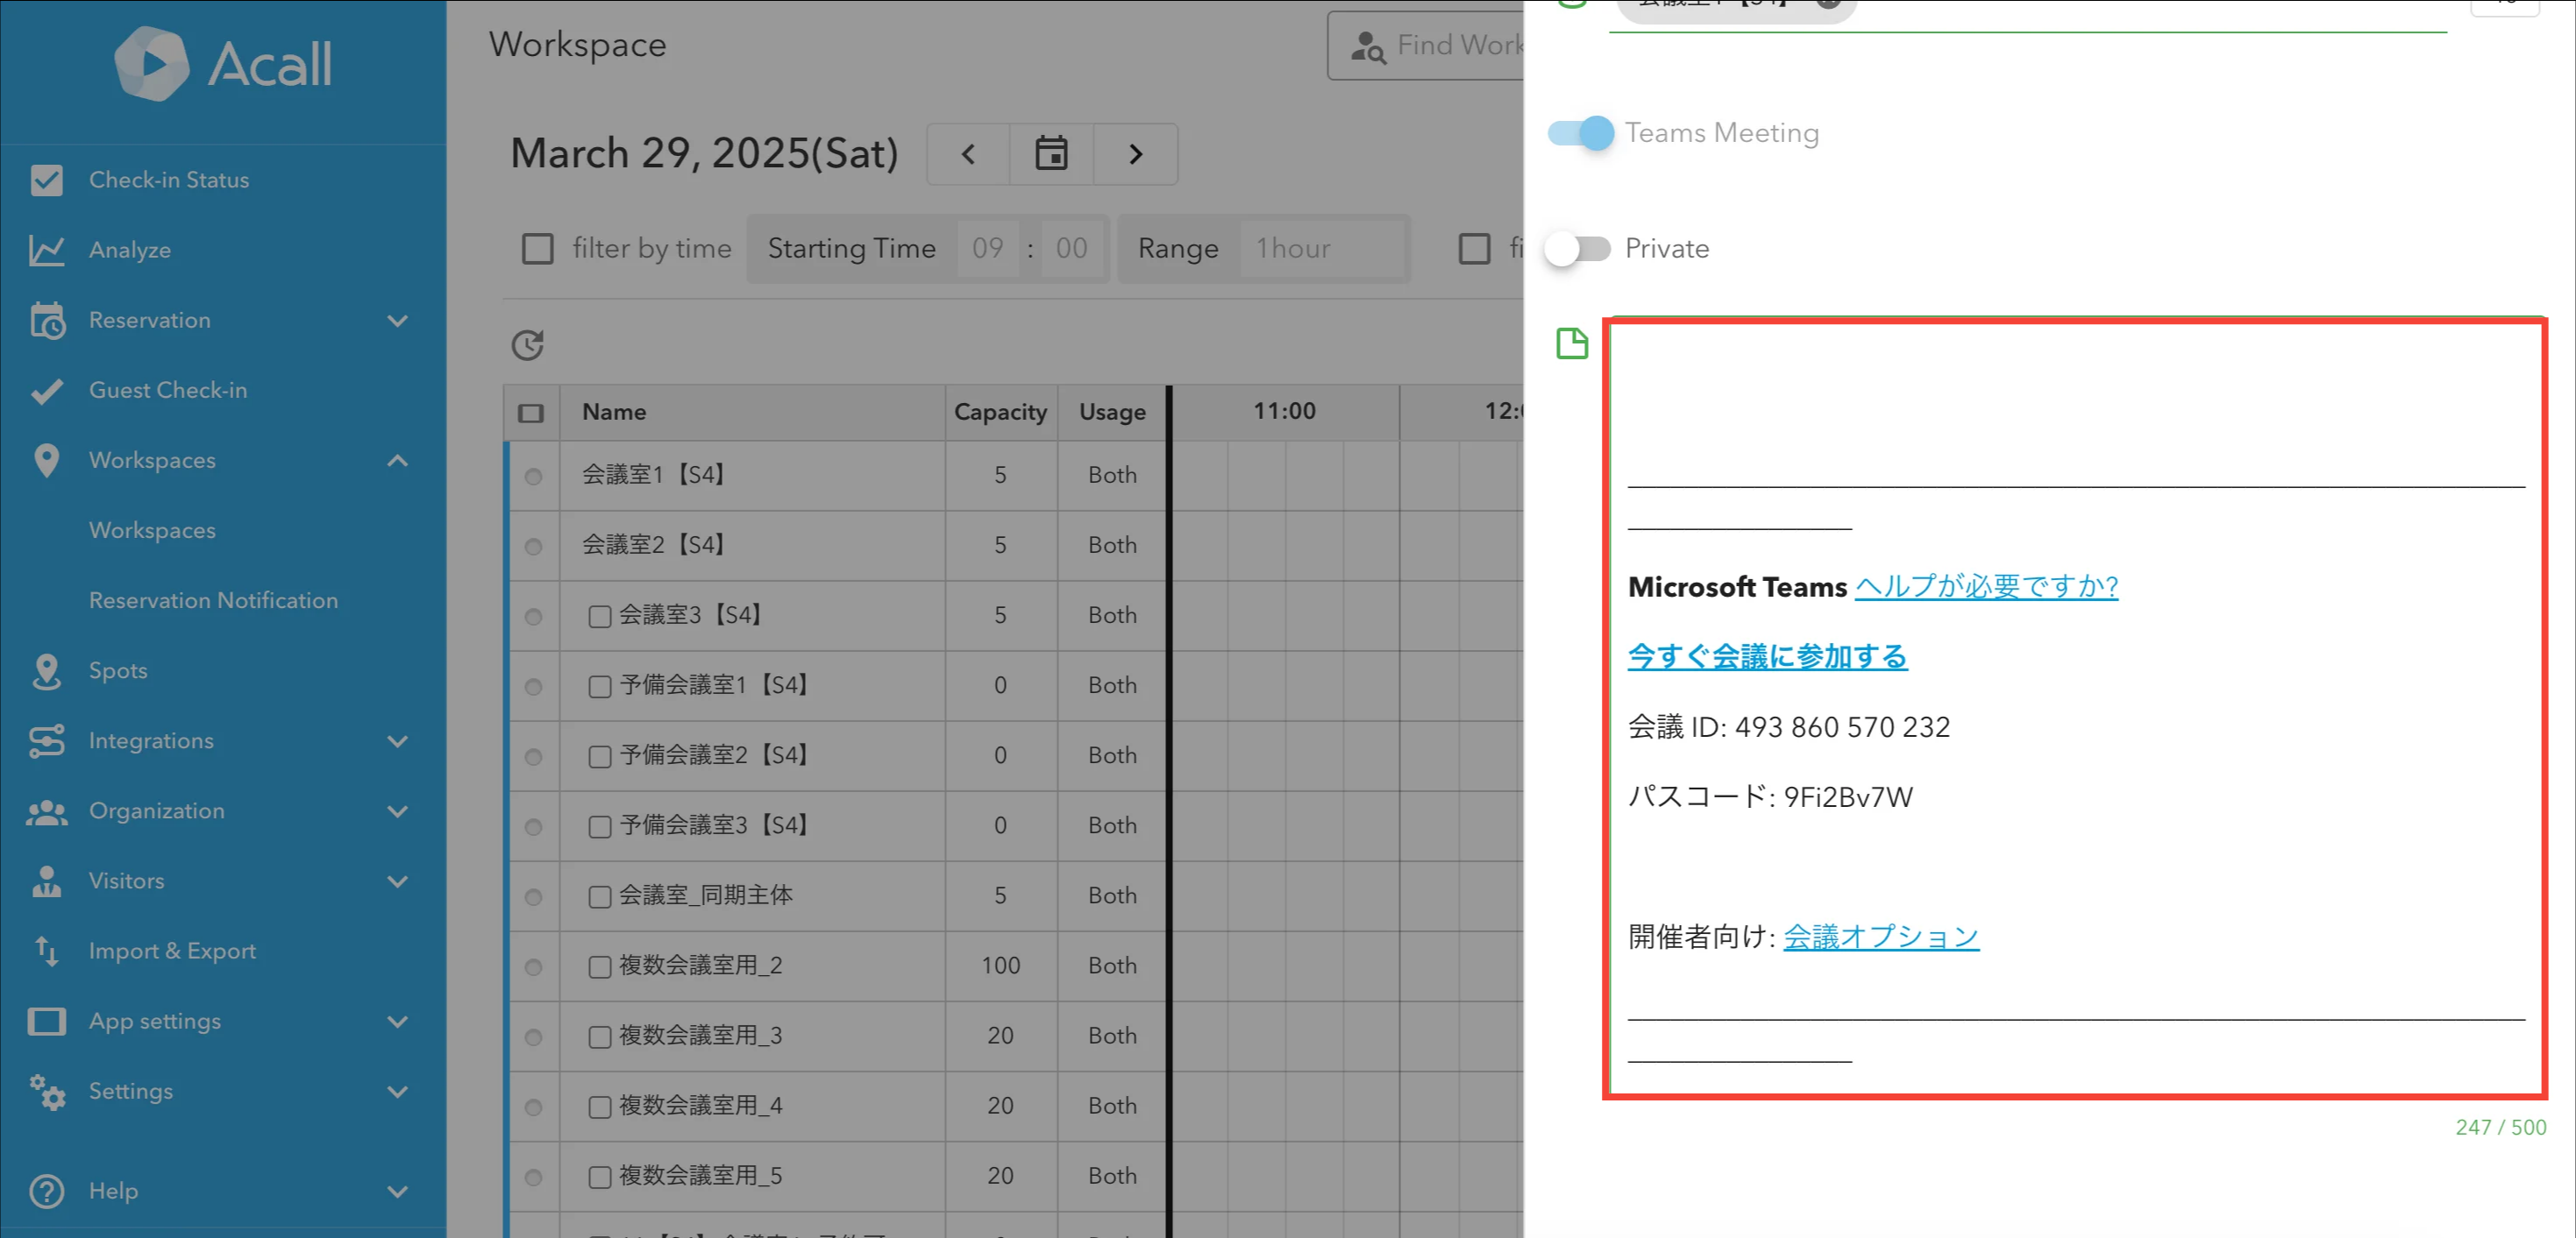Click the Guest Check-in tick icon

coord(46,391)
